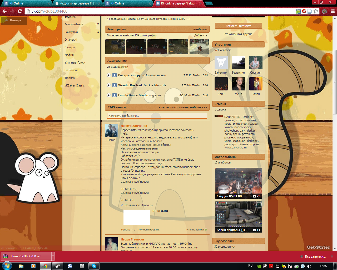Click the volume icon in system tray
337x270 pixels.
pyautogui.click(x=309, y=266)
